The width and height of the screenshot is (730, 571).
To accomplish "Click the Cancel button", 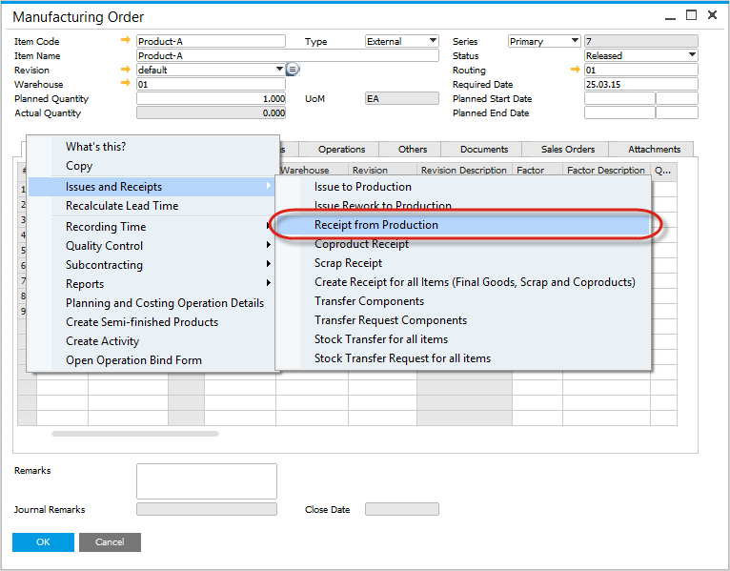I will click(110, 542).
